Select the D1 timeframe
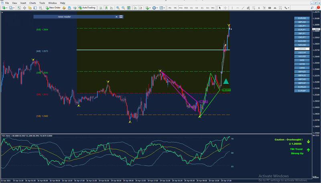Screen dimensions: 321x183 pos(202,8)
